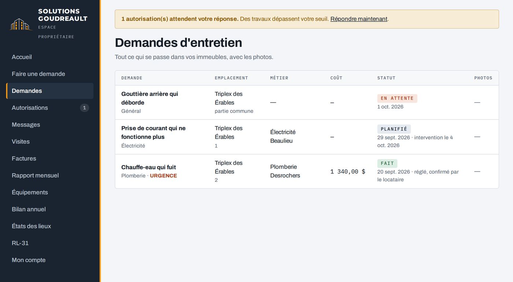This screenshot has width=513, height=282.
Task: Click the Autorisations badge showing 1
Action: [x=84, y=108]
